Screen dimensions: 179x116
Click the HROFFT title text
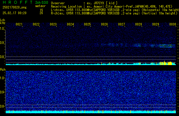[18, 2]
